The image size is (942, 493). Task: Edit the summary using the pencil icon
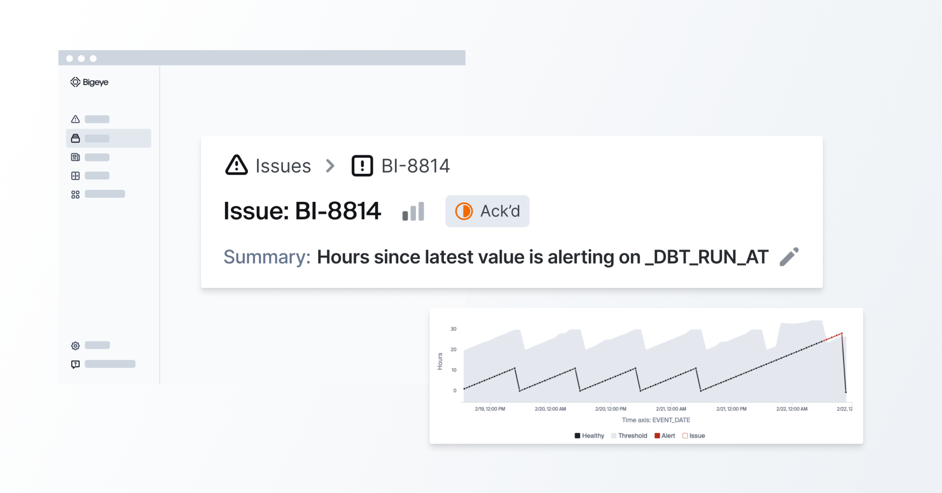(x=788, y=257)
